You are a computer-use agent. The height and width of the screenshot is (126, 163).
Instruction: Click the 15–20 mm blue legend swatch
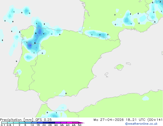(40, 123)
